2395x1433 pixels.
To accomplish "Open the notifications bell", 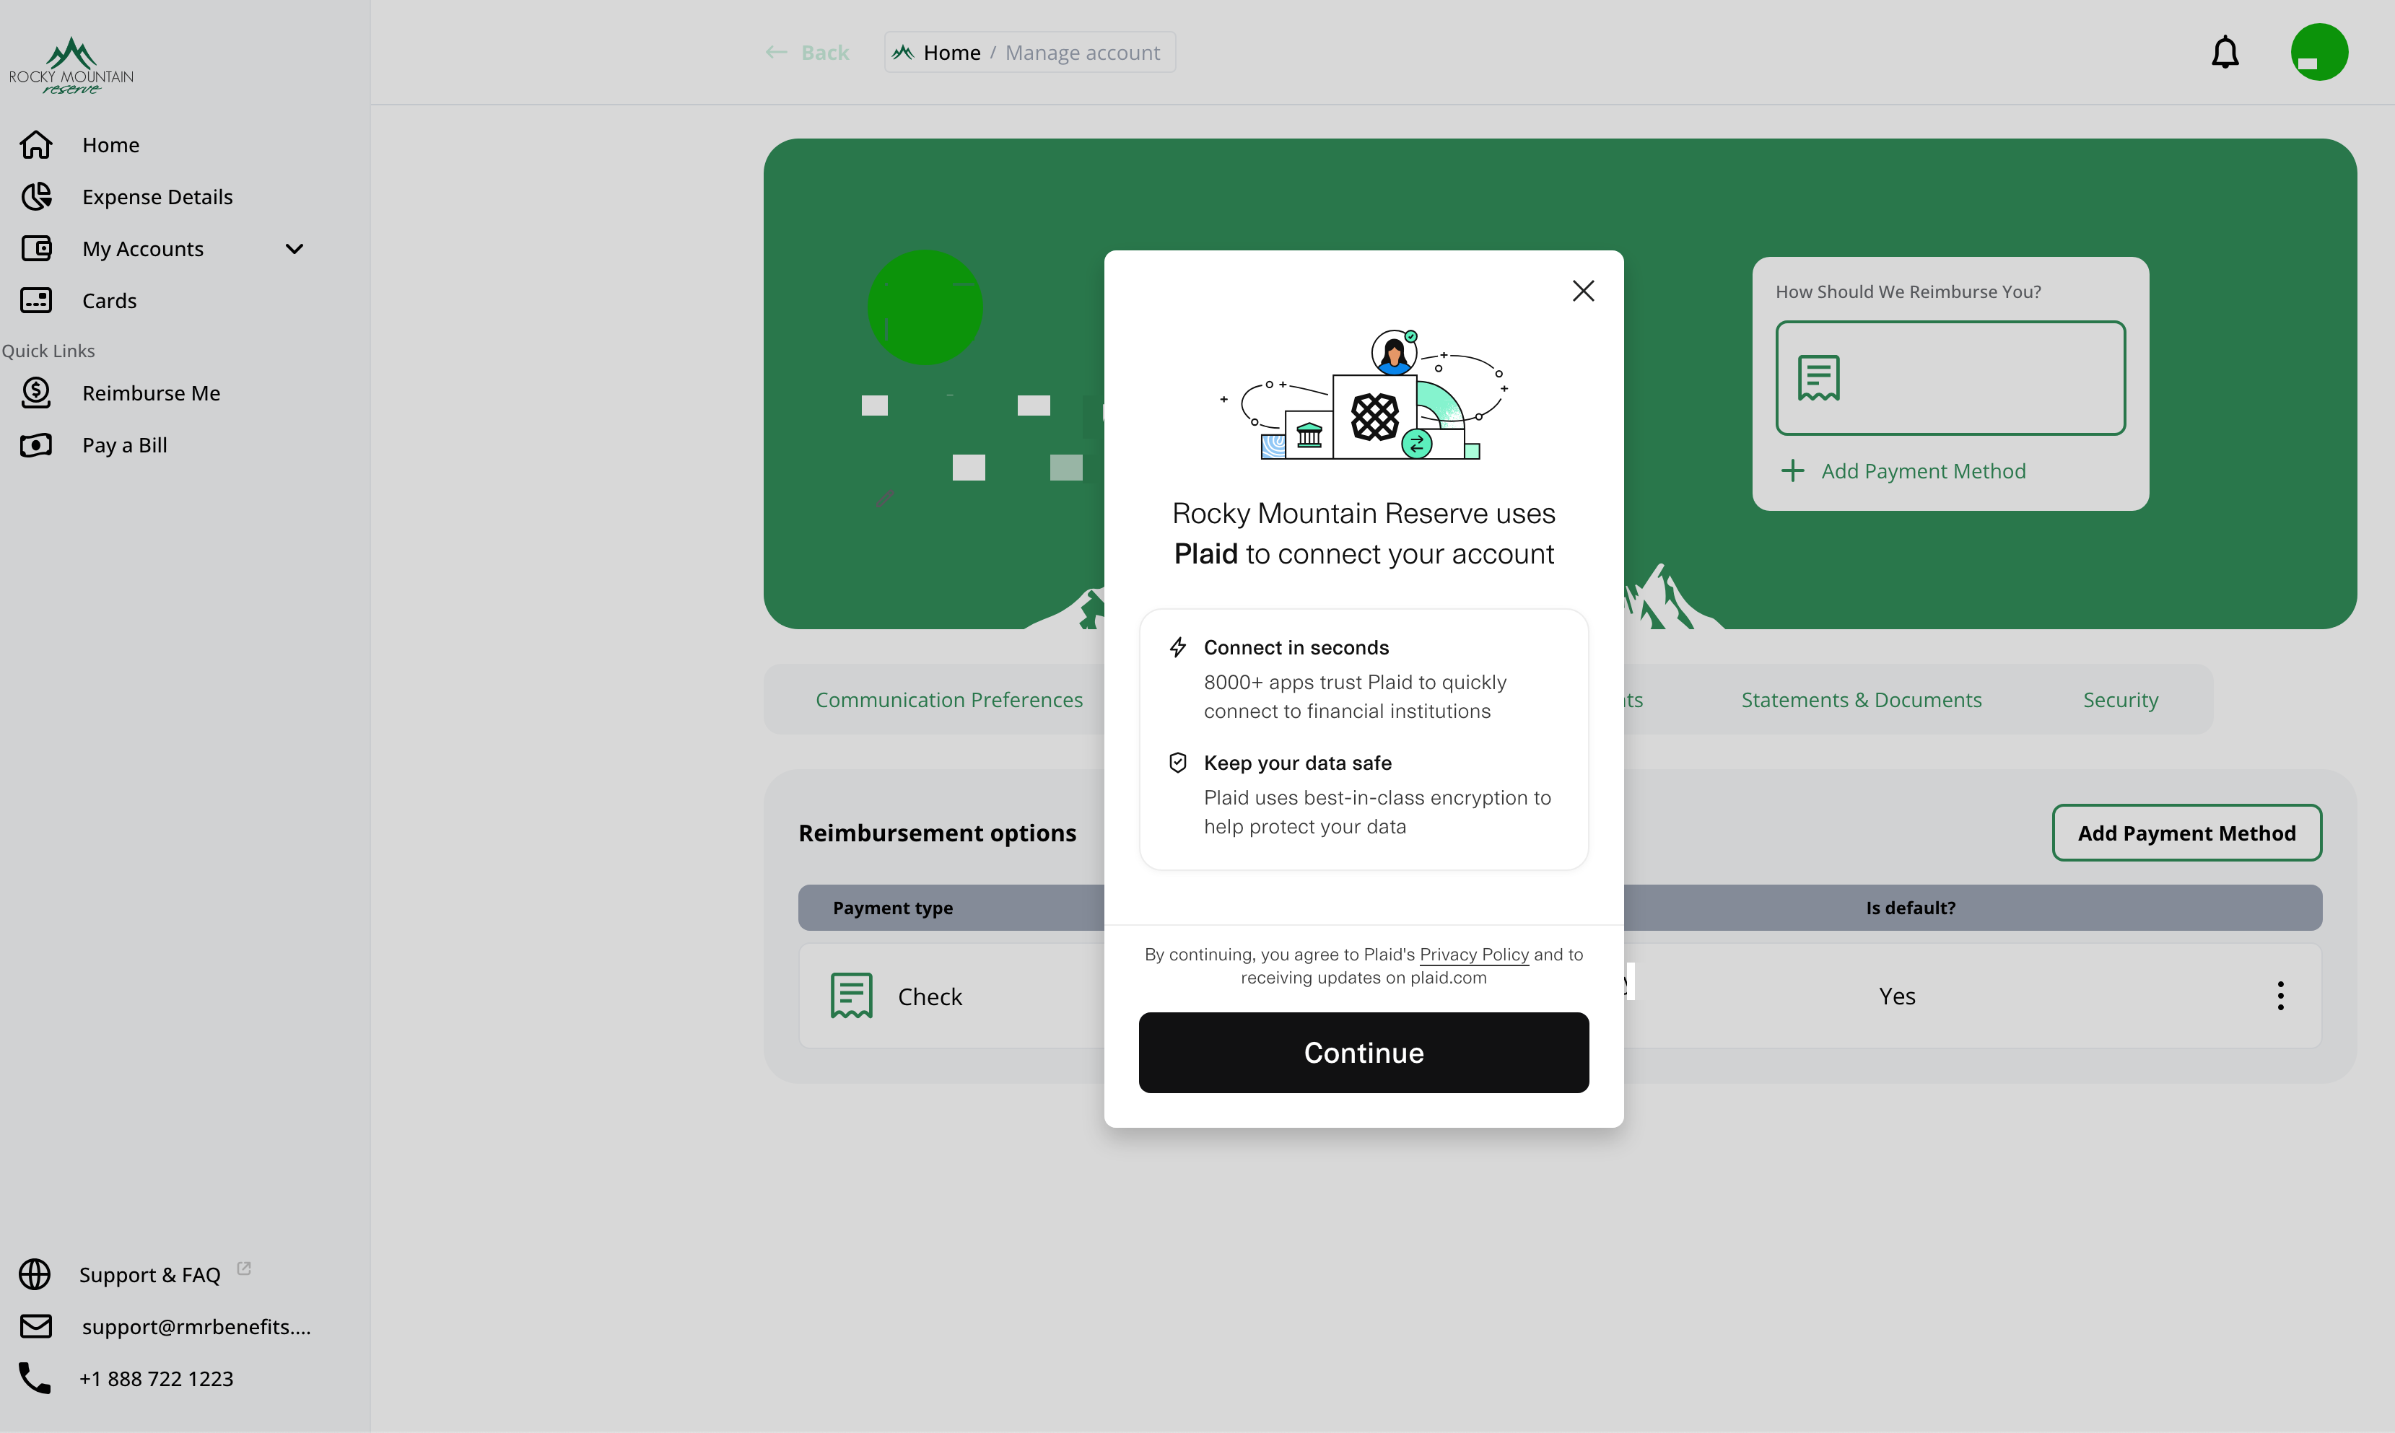I will [2225, 52].
